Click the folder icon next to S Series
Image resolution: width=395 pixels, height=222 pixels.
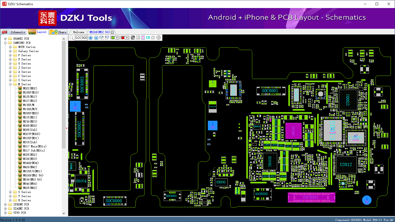click(15, 192)
